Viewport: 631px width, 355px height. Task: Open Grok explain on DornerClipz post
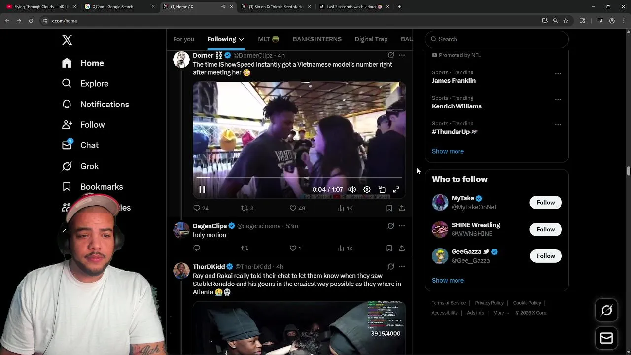click(391, 55)
